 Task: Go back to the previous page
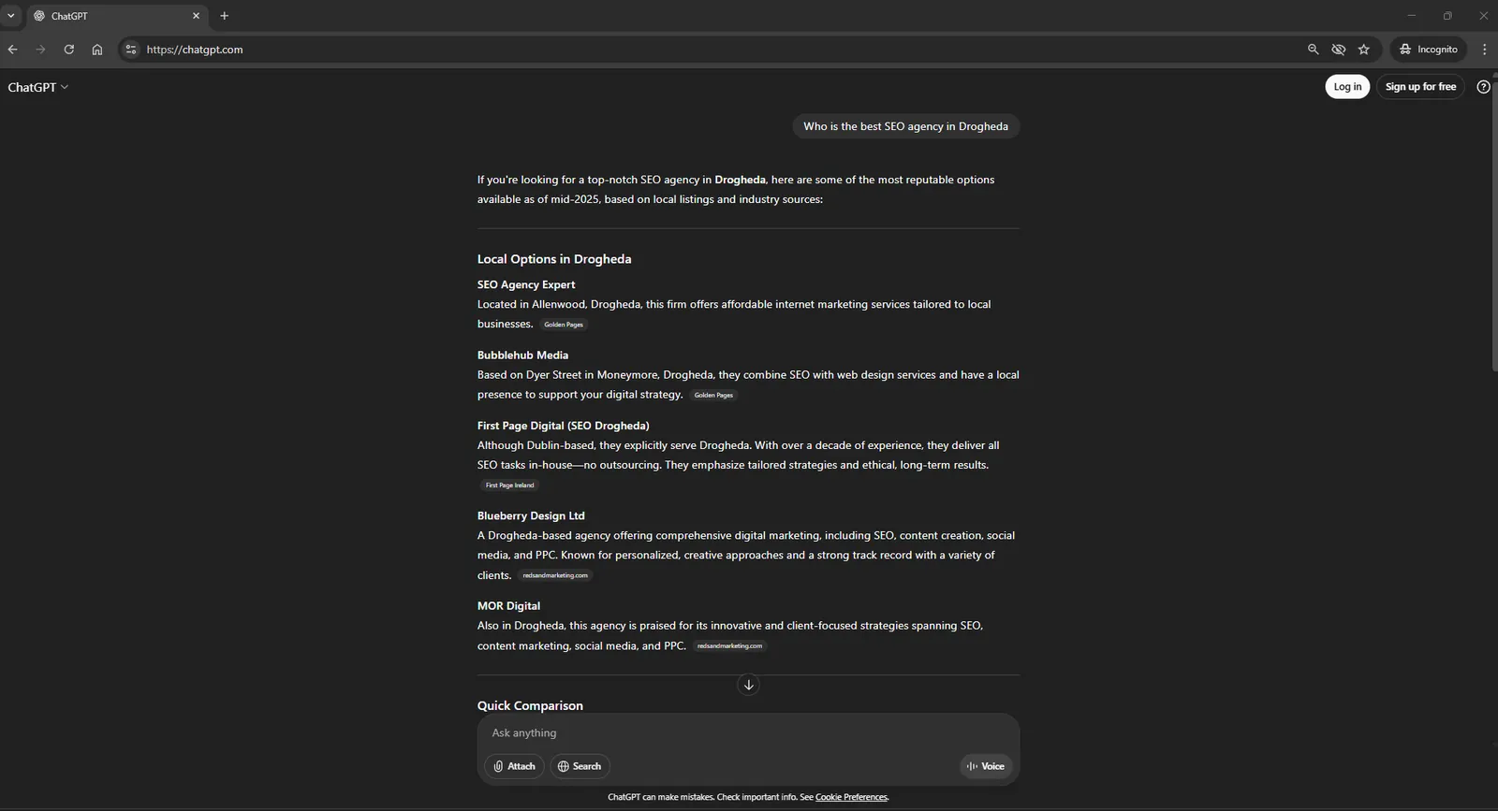coord(12,50)
